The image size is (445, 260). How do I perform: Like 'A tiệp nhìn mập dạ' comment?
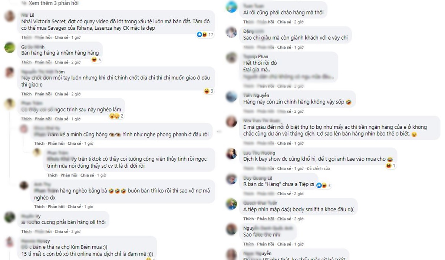pyautogui.click(x=249, y=219)
